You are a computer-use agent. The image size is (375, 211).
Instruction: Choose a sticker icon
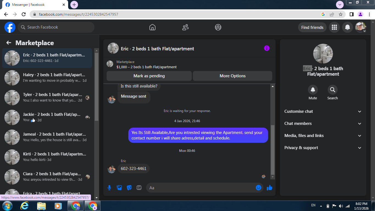pyautogui.click(x=129, y=188)
